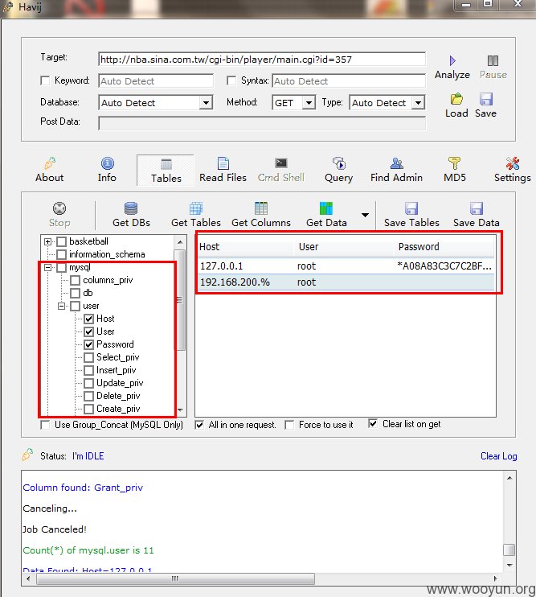Check the Insert_priv column checkbox

pyautogui.click(x=88, y=370)
